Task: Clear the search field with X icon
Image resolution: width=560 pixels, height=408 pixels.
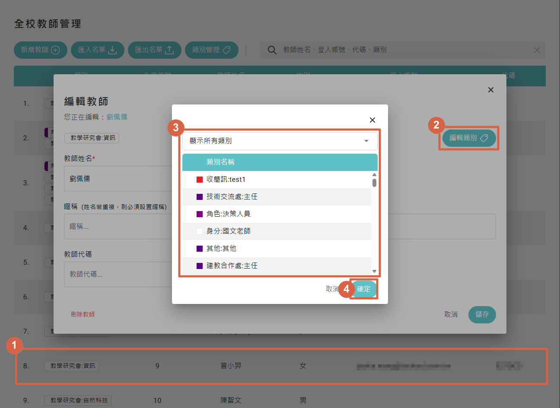Action: click(x=537, y=50)
